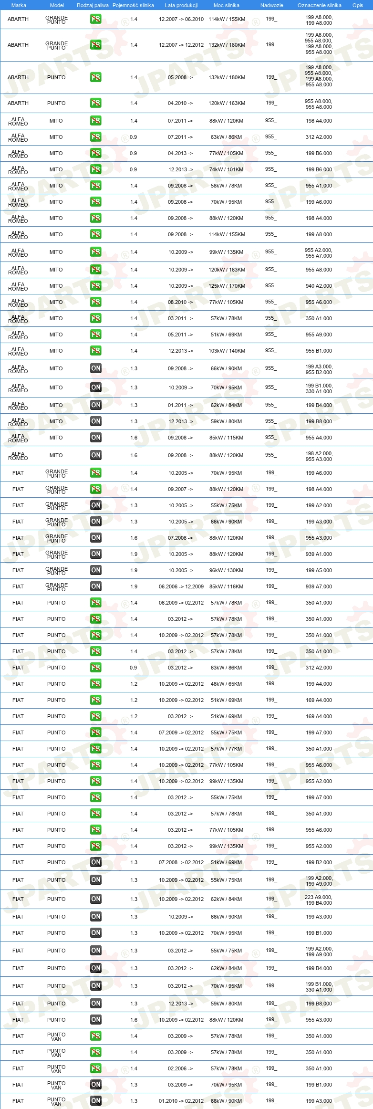
Task: Click engine code 199 B2.000
Action: coord(319,862)
